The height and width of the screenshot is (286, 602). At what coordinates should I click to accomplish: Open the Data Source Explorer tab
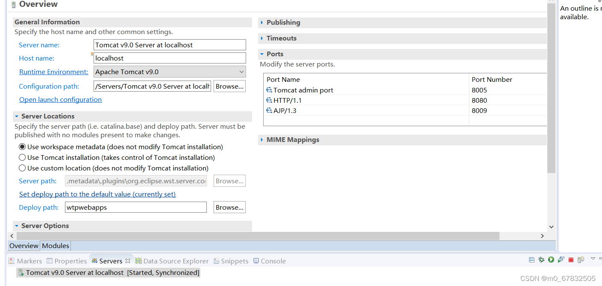click(172, 261)
